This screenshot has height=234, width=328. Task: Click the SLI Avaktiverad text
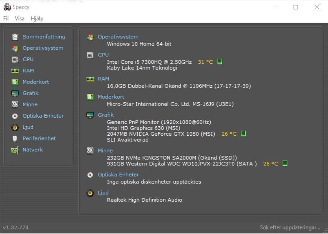point(128,140)
